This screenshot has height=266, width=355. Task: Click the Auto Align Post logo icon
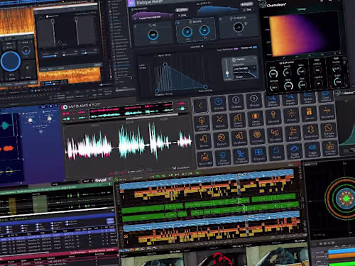point(64,107)
